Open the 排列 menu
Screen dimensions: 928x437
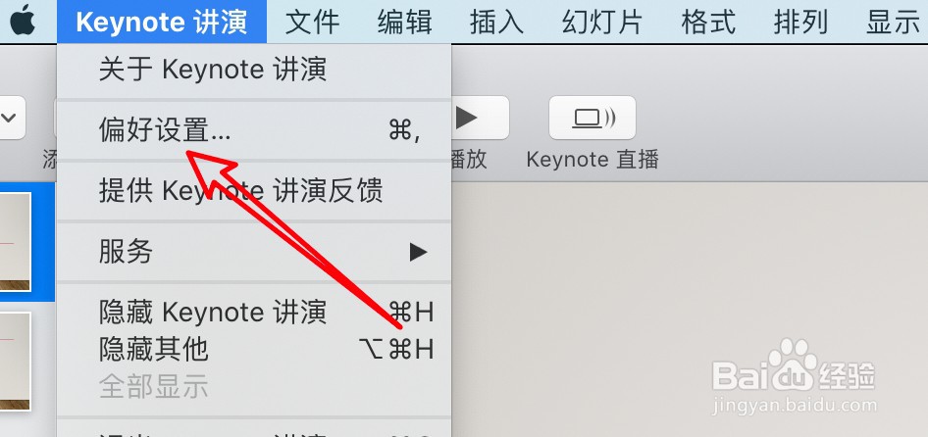[800, 22]
